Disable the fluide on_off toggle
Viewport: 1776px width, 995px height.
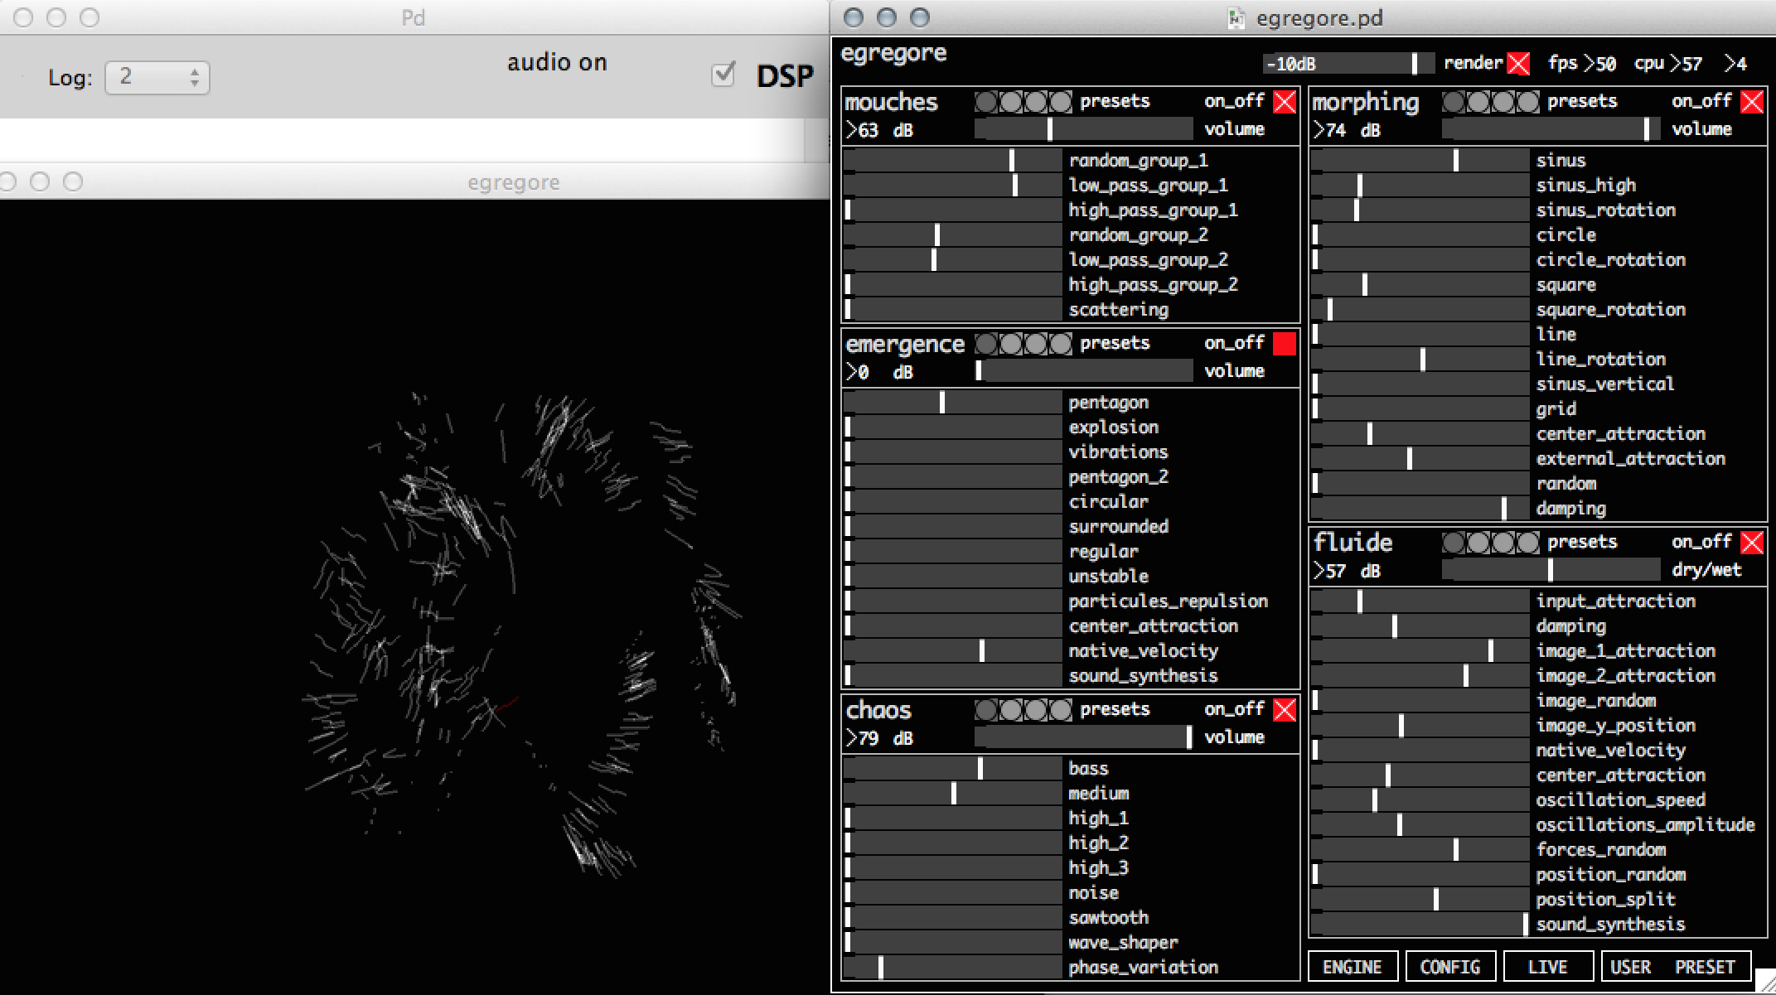(x=1751, y=543)
